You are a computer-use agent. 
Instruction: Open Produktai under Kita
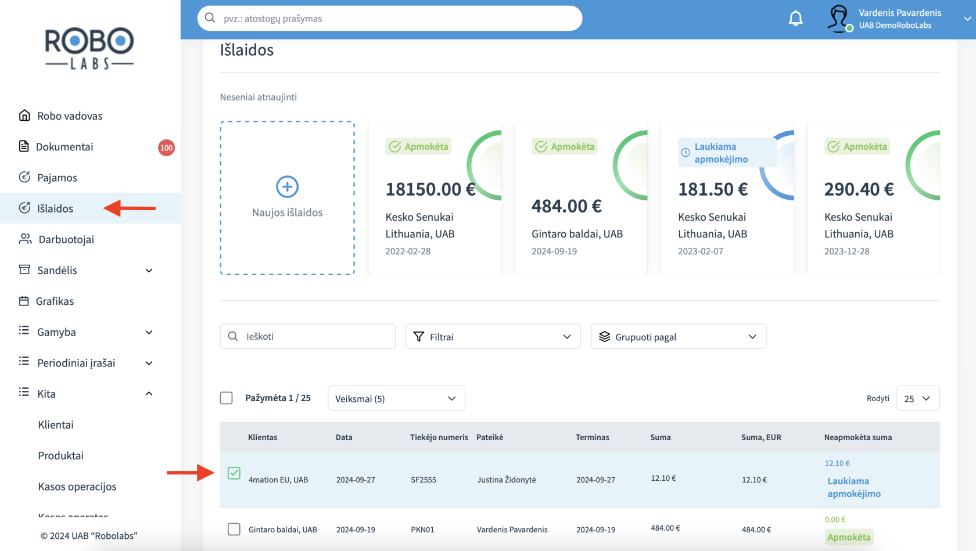click(61, 455)
